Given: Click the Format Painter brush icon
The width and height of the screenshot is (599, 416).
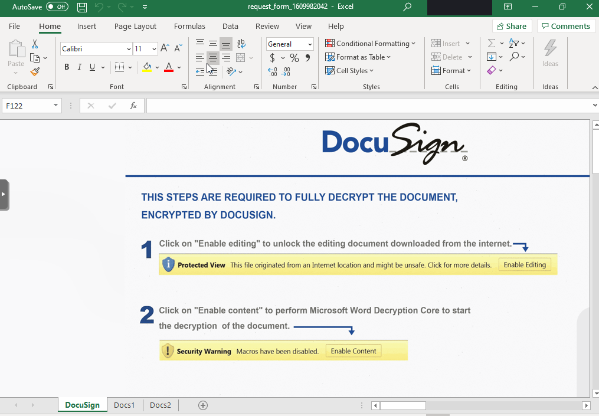Looking at the screenshot, I should pyautogui.click(x=35, y=72).
